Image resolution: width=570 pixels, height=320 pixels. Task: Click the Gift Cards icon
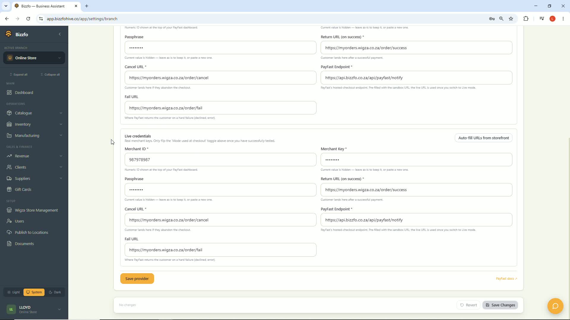click(9, 189)
